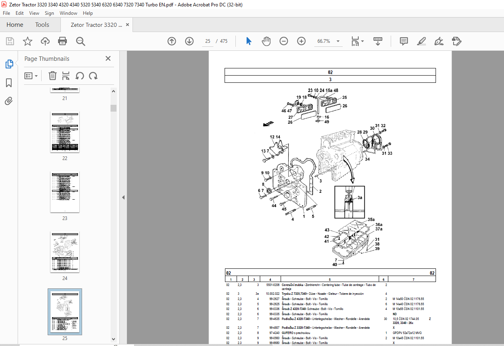Open Bookmarks panel in sidebar
Screen dimensions: 504x346
(9, 83)
